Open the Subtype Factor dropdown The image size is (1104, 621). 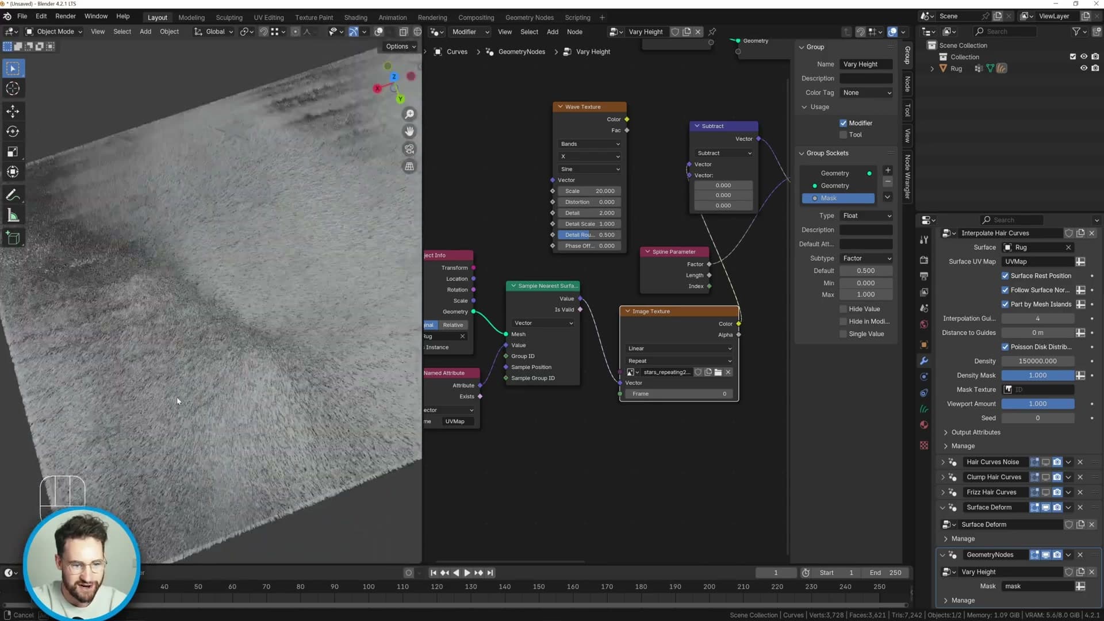[x=866, y=259]
